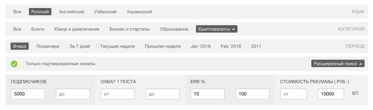Image resolution: width=373 pixels, height=110 pixels.
Task: Choose the За 7 дней period
Action: [x=80, y=46]
